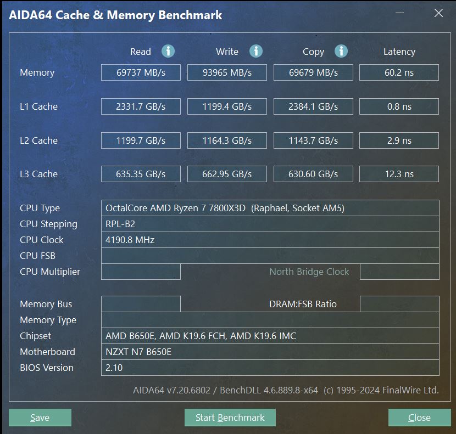Click L1 Cache copy 2384.1 GB/s
Image resolution: width=456 pixels, height=434 pixels.
313,106
